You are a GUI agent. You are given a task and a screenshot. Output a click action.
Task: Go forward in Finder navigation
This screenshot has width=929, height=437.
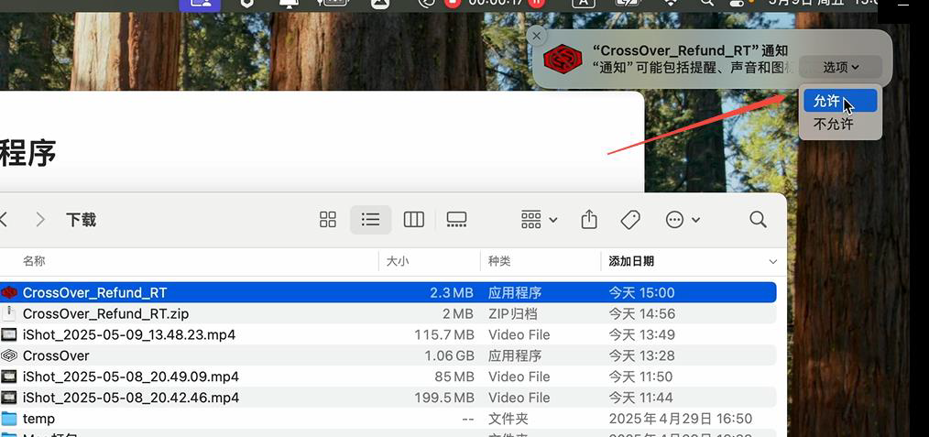(x=39, y=220)
